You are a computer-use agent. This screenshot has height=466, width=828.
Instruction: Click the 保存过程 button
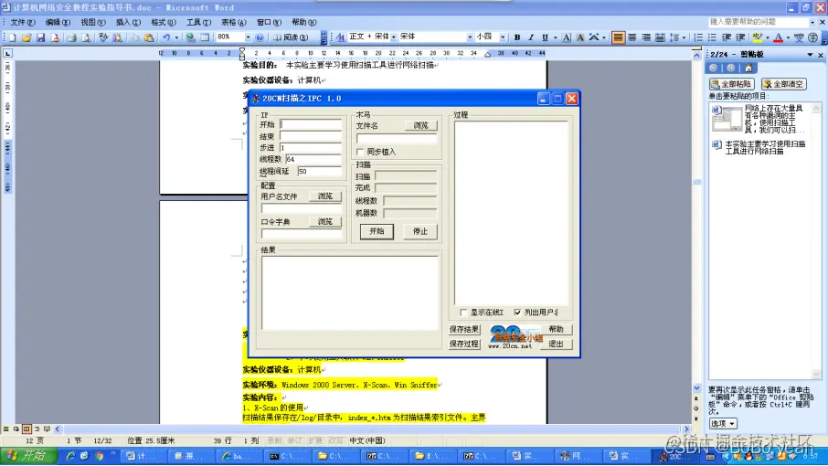pos(464,344)
